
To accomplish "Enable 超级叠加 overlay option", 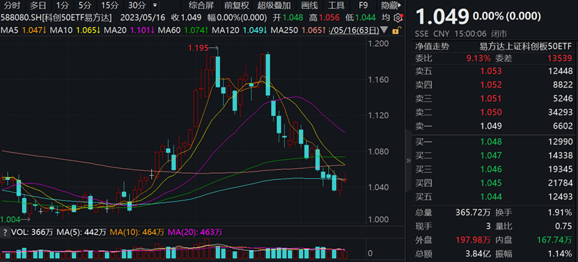I will 274,6.
